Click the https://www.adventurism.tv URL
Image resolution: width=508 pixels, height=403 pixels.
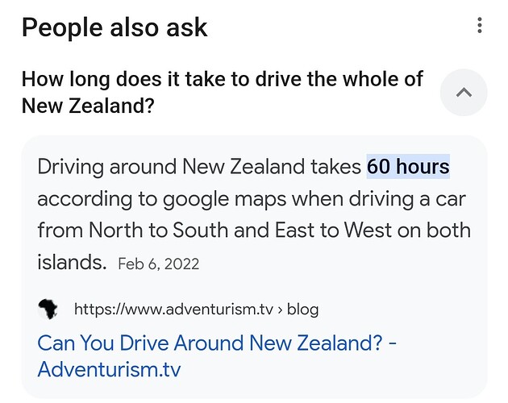(173, 309)
